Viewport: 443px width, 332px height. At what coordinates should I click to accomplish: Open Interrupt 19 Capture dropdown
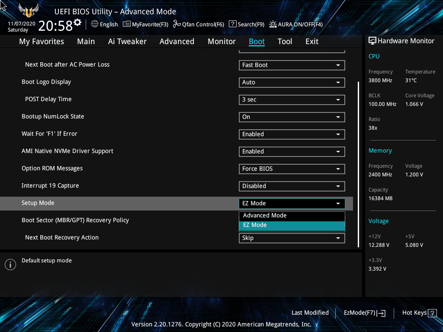point(292,186)
